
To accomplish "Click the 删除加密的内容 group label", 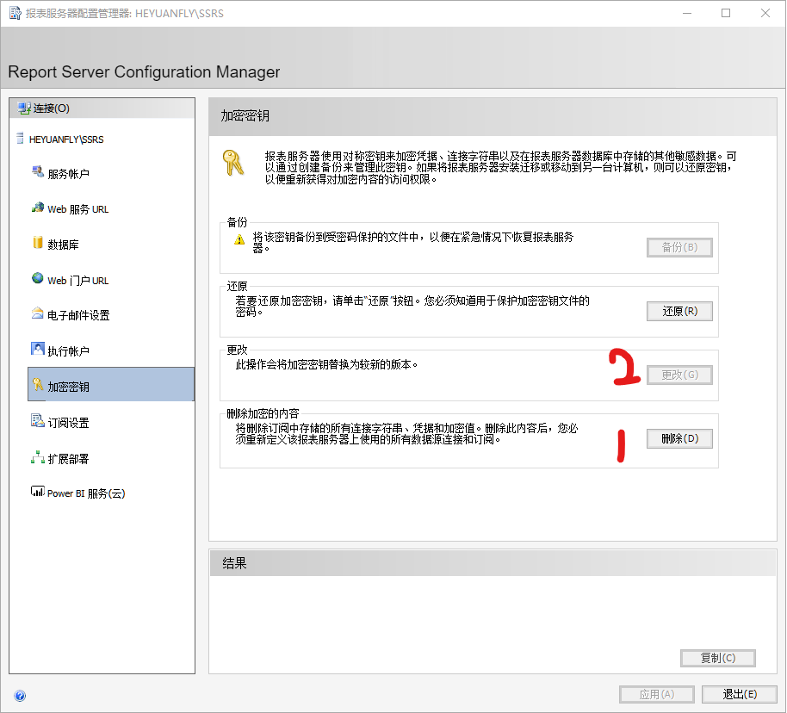I will (x=263, y=413).
